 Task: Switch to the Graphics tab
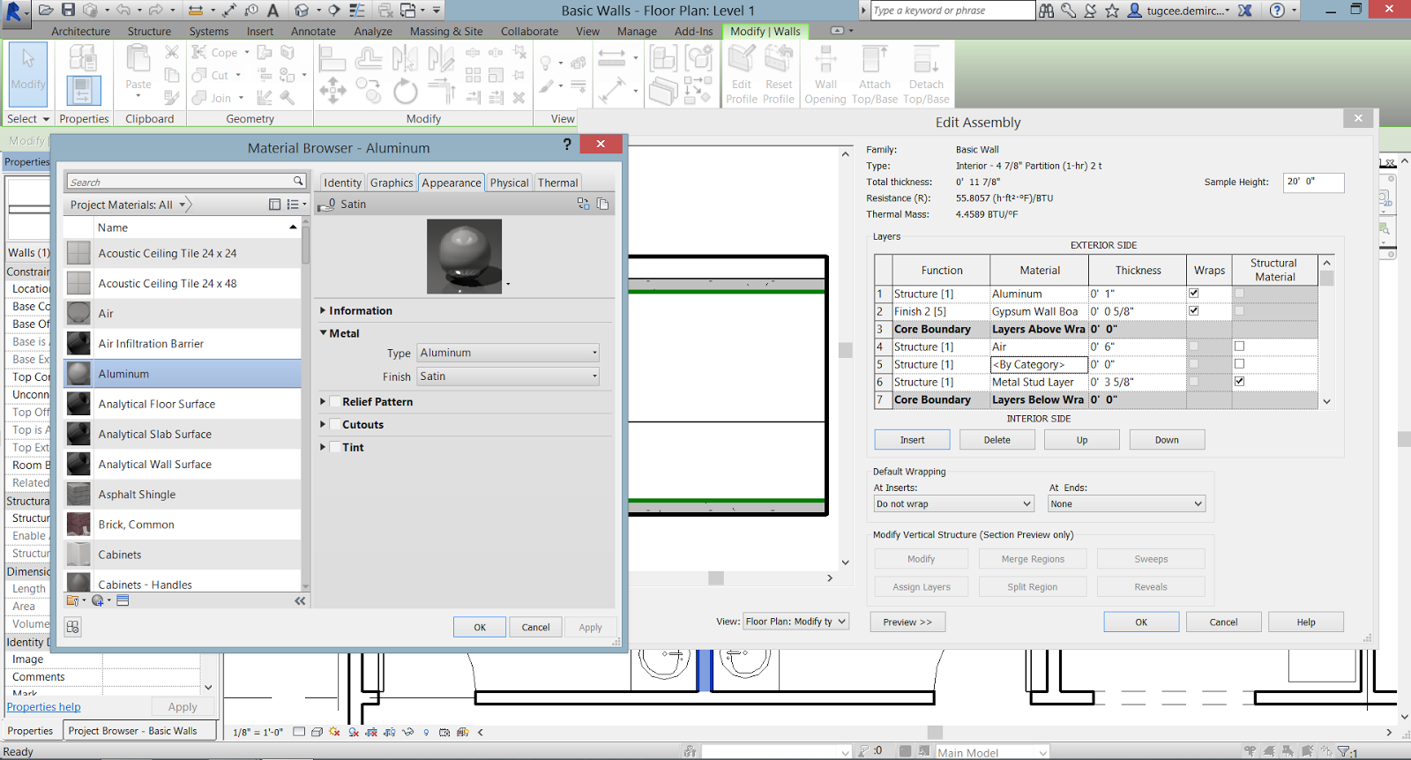click(392, 183)
